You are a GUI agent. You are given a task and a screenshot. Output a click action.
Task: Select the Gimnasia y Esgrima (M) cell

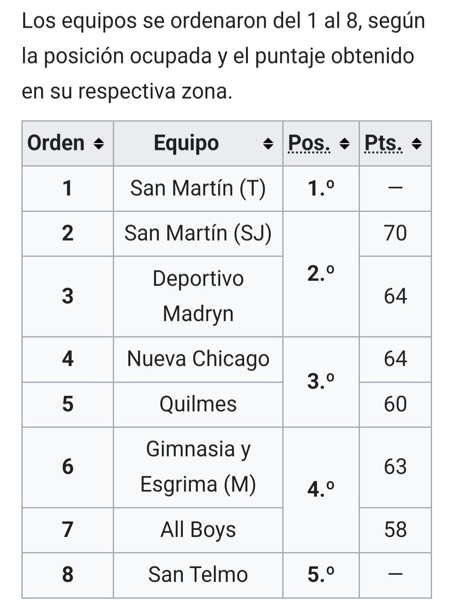tap(198, 467)
